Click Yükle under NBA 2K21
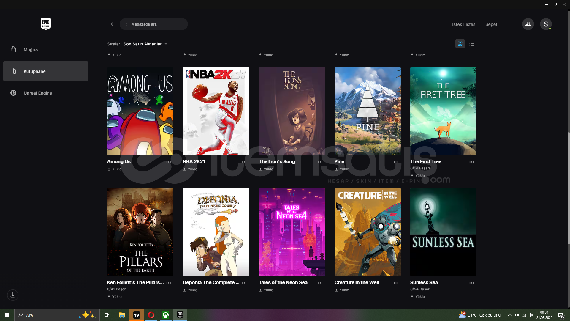This screenshot has width=570, height=321. coord(190,169)
